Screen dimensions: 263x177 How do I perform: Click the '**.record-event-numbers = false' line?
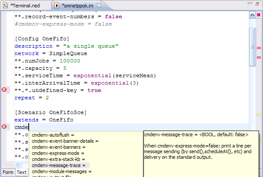click(x=68, y=16)
